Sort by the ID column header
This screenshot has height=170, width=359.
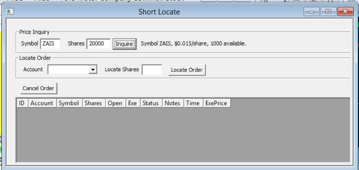pos(23,103)
